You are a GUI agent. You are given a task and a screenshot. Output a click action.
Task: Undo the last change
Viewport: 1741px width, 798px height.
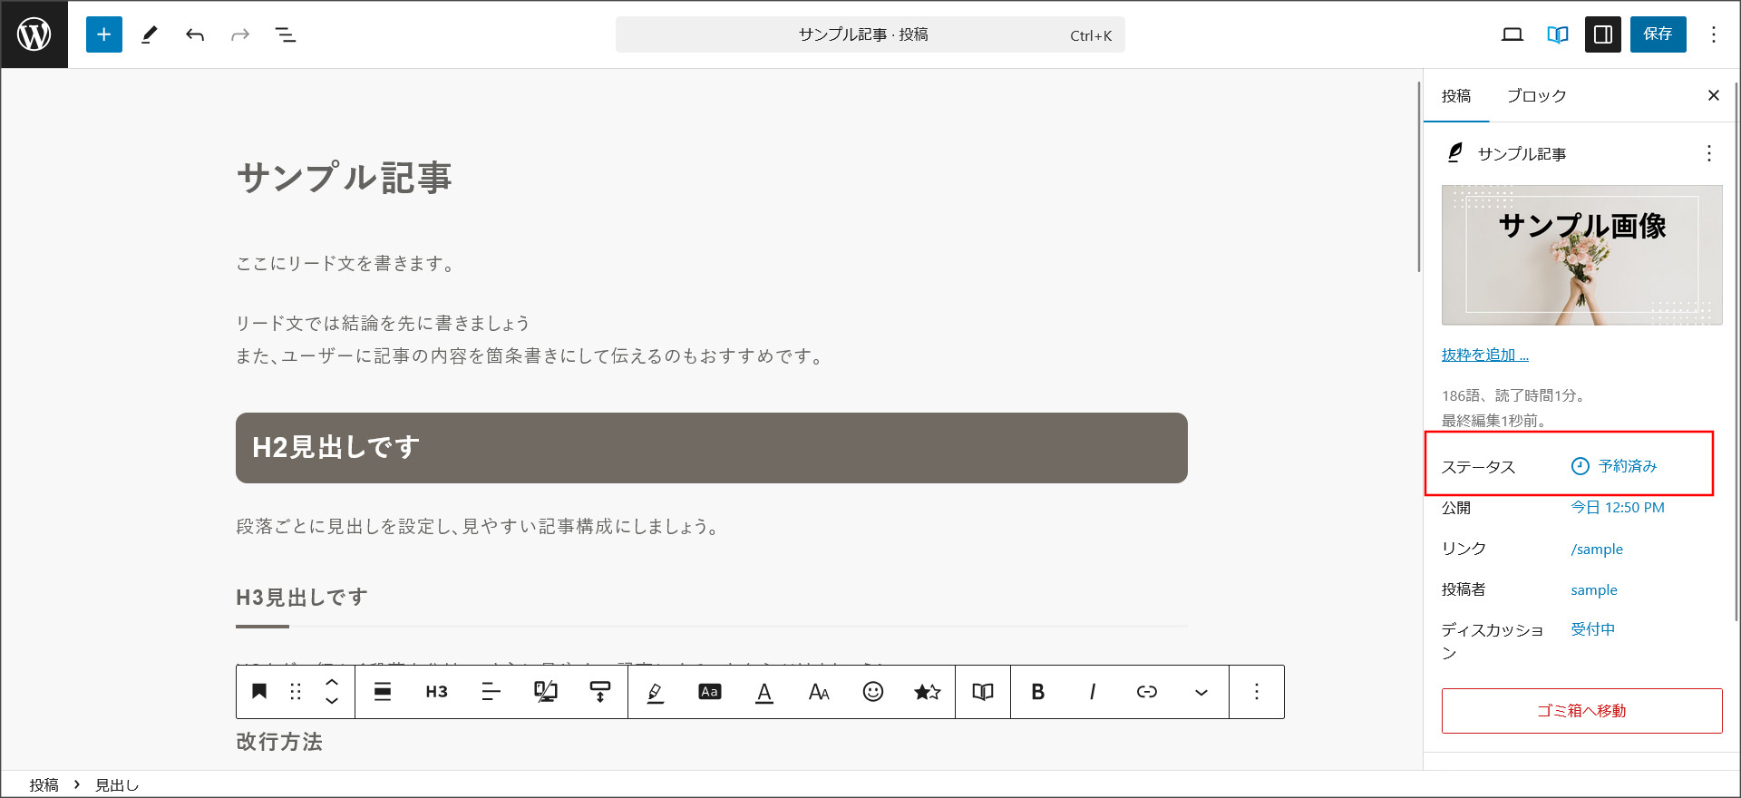[195, 34]
